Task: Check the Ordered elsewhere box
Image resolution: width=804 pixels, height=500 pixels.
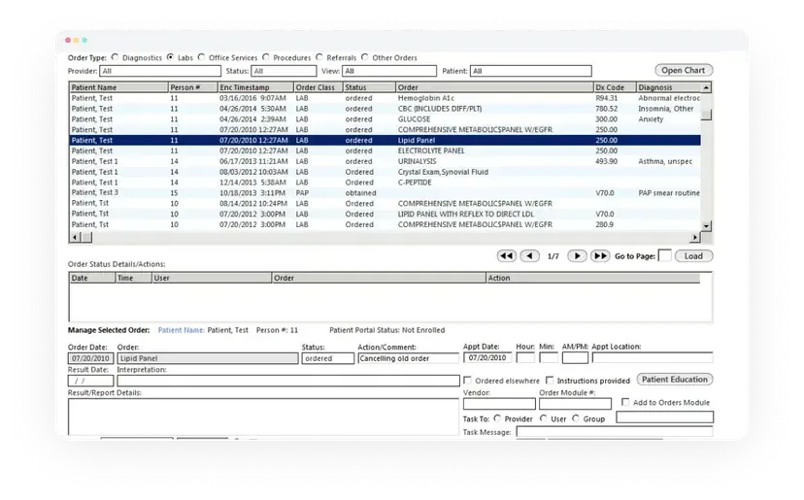Action: click(467, 381)
